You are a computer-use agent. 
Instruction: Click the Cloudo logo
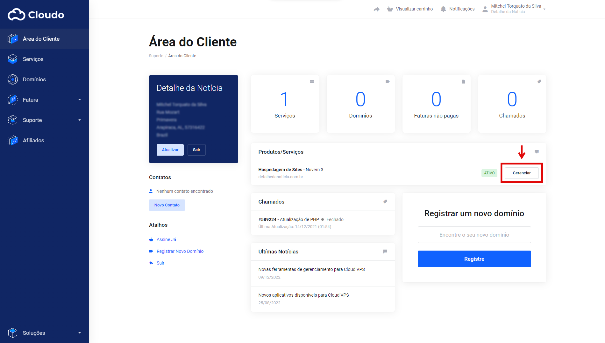(x=36, y=15)
